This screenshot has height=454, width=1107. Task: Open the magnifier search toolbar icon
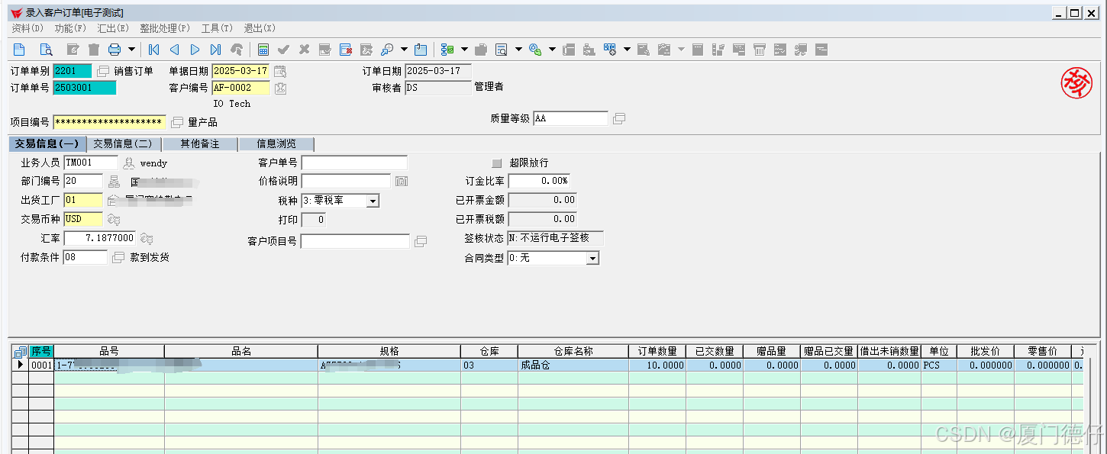click(x=387, y=50)
